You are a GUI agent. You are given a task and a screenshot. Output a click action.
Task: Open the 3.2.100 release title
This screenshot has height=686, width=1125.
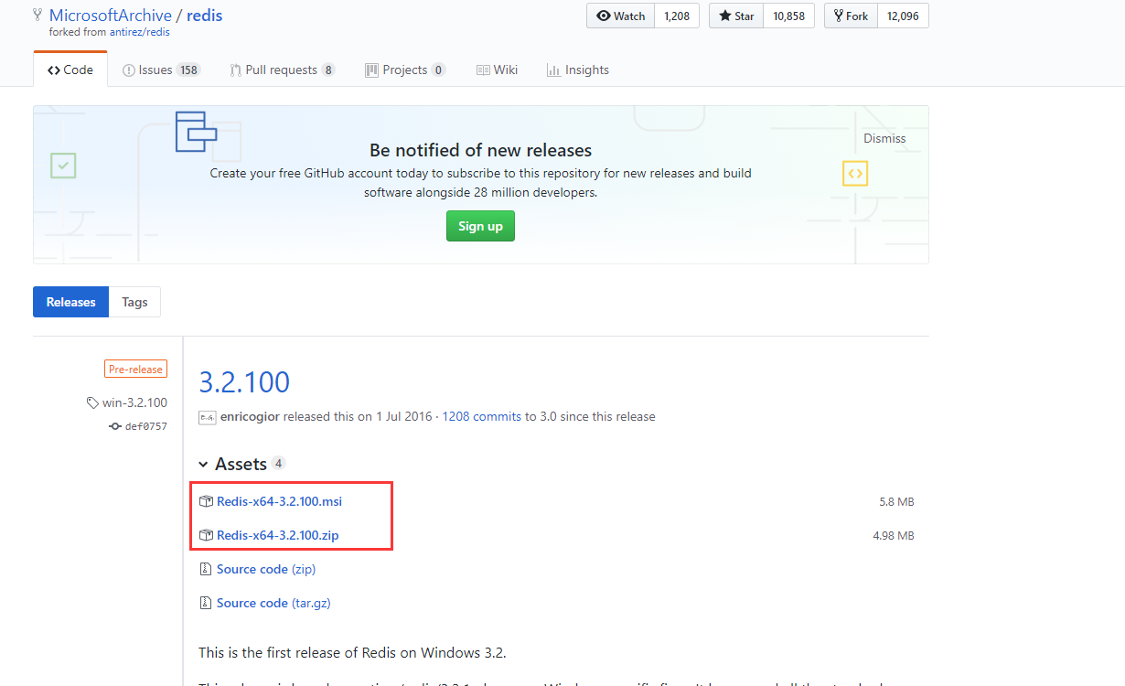click(x=244, y=381)
